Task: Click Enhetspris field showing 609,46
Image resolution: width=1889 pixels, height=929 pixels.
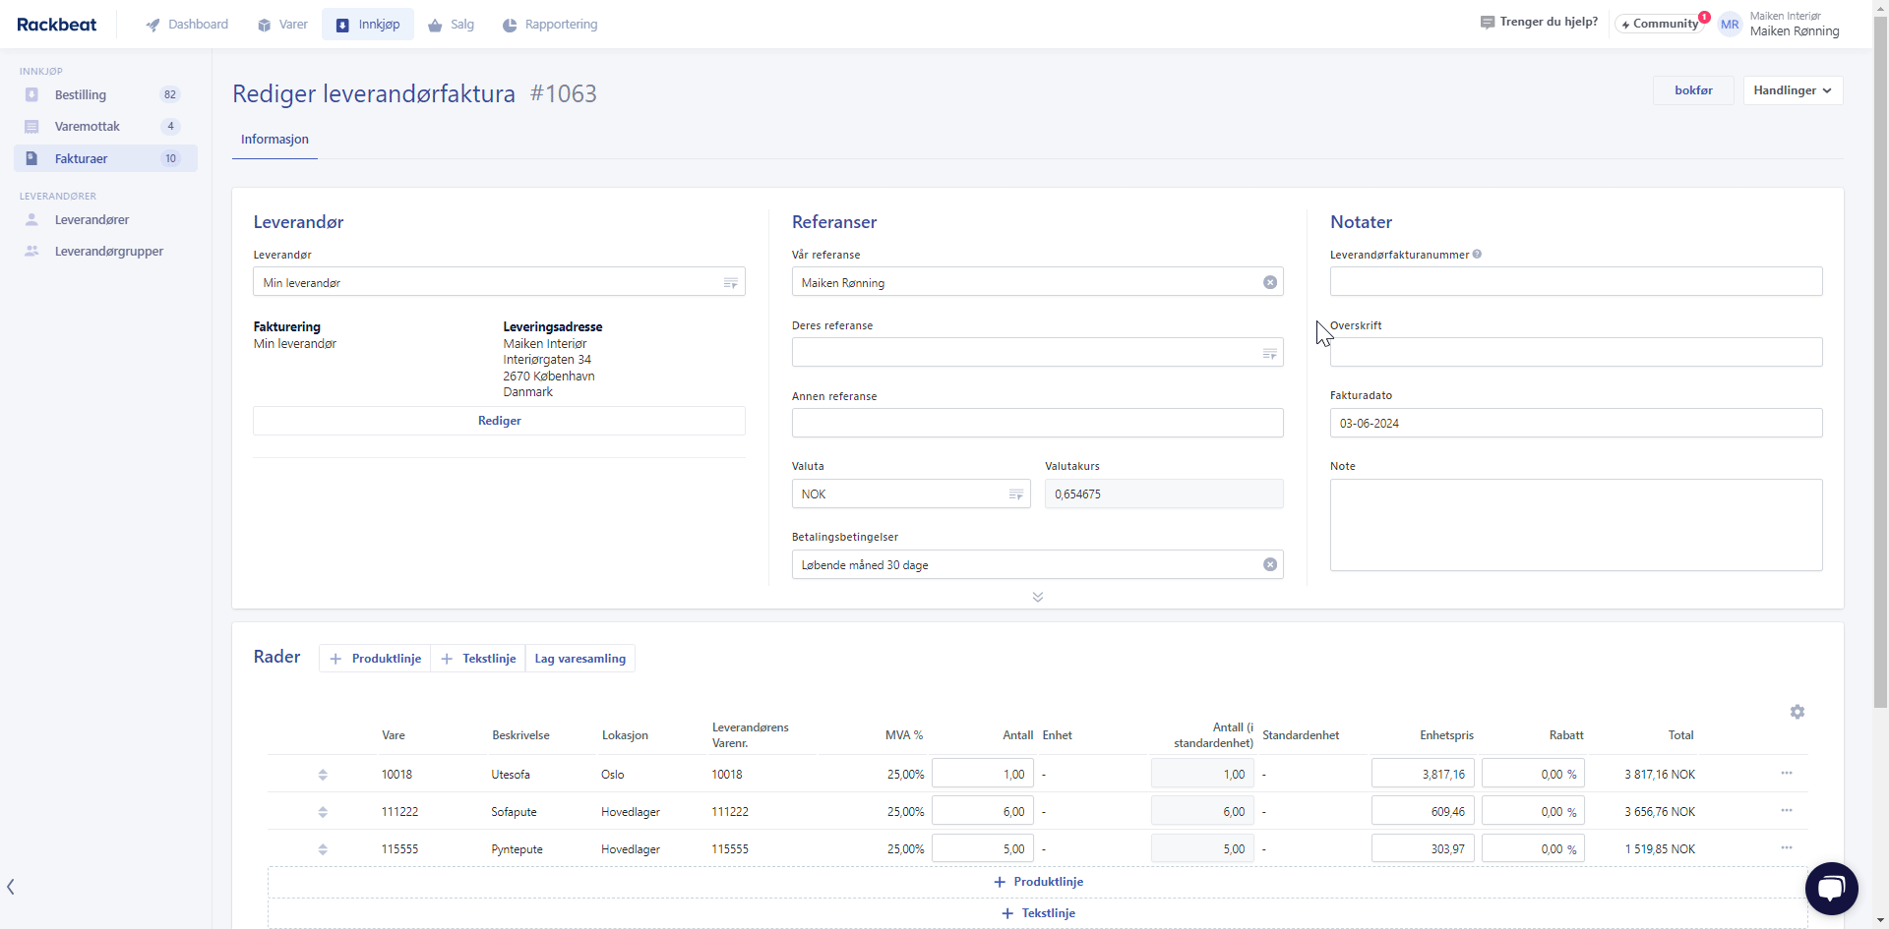Action: point(1423,811)
